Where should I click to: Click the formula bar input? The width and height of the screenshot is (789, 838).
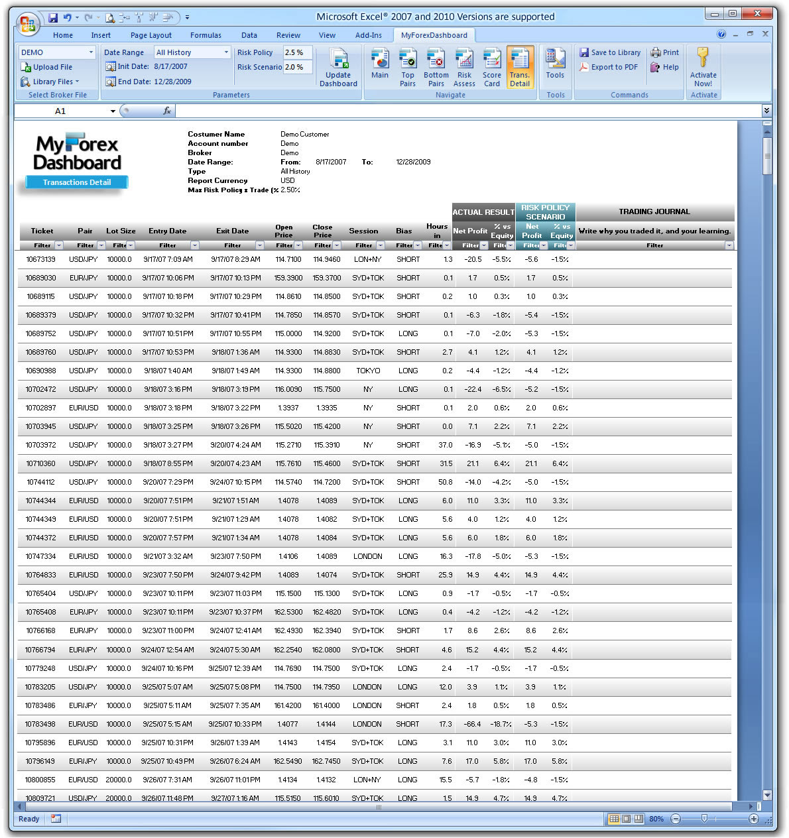(468, 111)
